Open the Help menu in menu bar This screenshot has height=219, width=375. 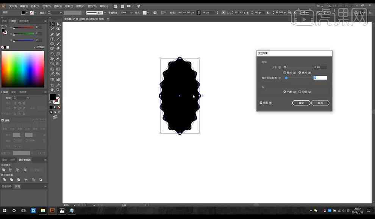point(104,6)
